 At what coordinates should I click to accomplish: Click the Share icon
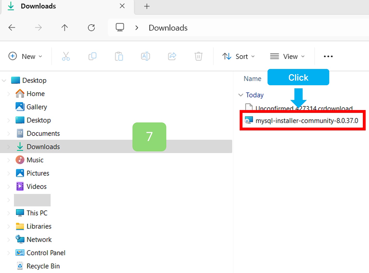click(x=172, y=56)
